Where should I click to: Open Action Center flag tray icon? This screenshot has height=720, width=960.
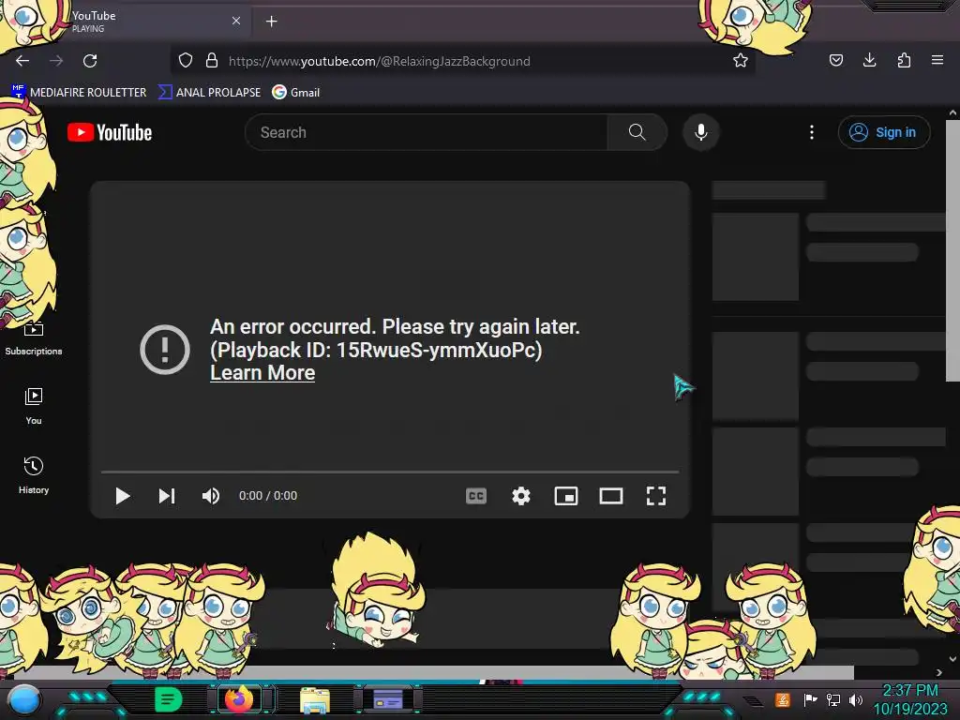tap(811, 699)
